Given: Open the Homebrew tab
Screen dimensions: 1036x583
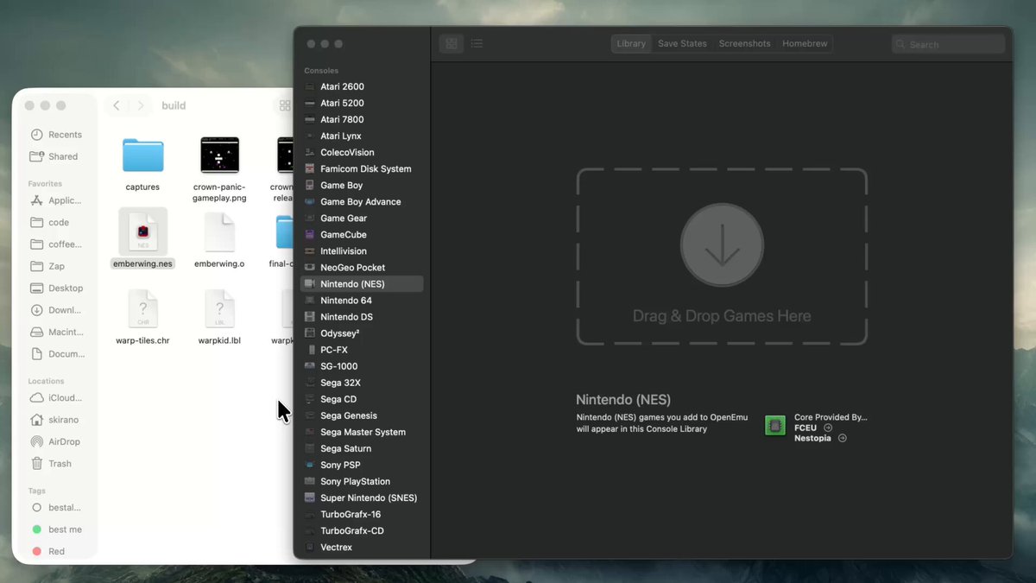Looking at the screenshot, I should click(x=805, y=43).
